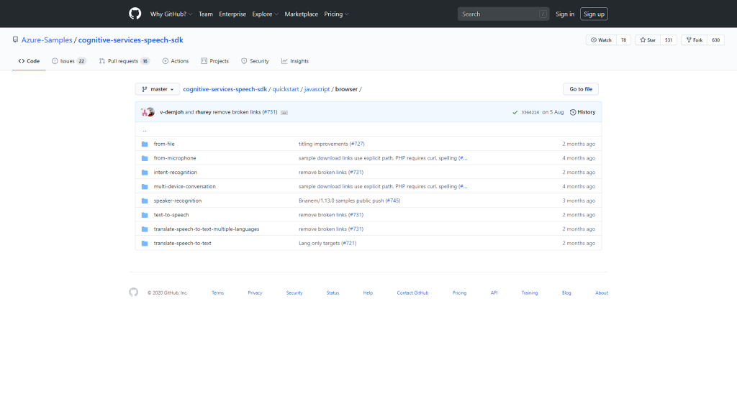Open the translate-speech-to-text folder
Screen dimensions: 737x414
182,243
